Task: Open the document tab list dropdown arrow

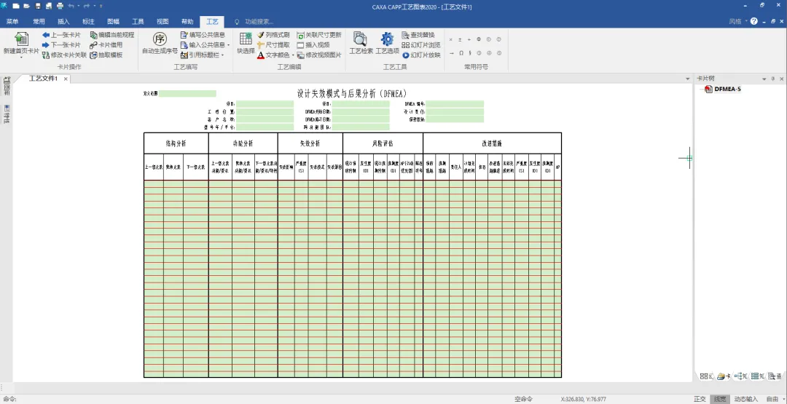Action: click(688, 79)
